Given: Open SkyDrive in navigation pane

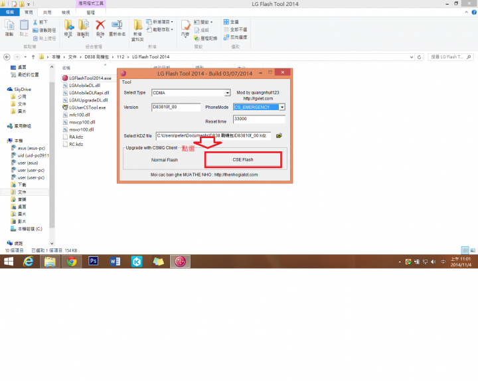Looking at the screenshot, I should tap(19, 90).
